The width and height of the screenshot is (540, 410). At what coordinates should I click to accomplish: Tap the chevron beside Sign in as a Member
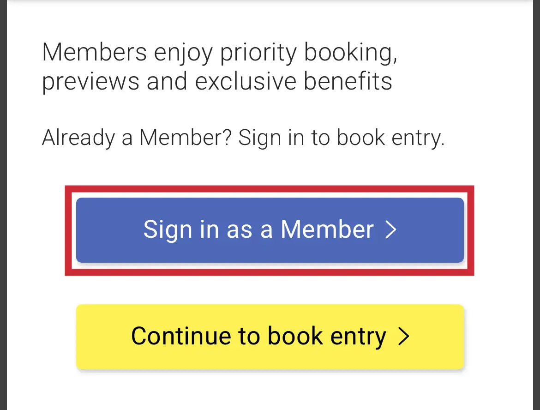[x=391, y=230]
